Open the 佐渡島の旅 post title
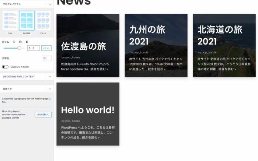Screen dimensions: 258x161 tap(83, 46)
